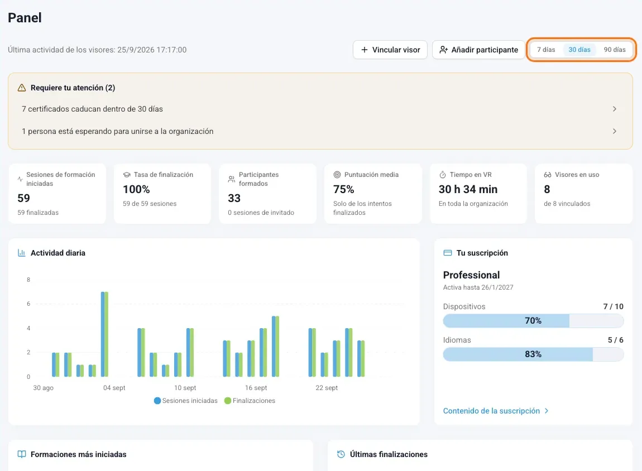642x471 pixels.
Task: Click the stopwatch icon for Tiempo en VR
Action: pyautogui.click(x=443, y=175)
